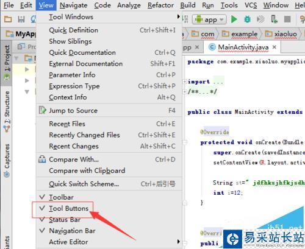Click the run with coverage icon
Viewport: 305px width, 249px height.
(x=260, y=19)
